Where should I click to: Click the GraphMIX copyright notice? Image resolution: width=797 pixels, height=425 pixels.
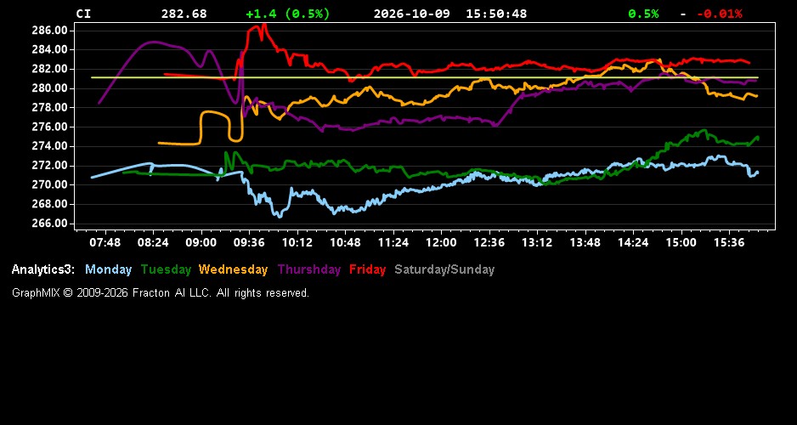(x=161, y=293)
